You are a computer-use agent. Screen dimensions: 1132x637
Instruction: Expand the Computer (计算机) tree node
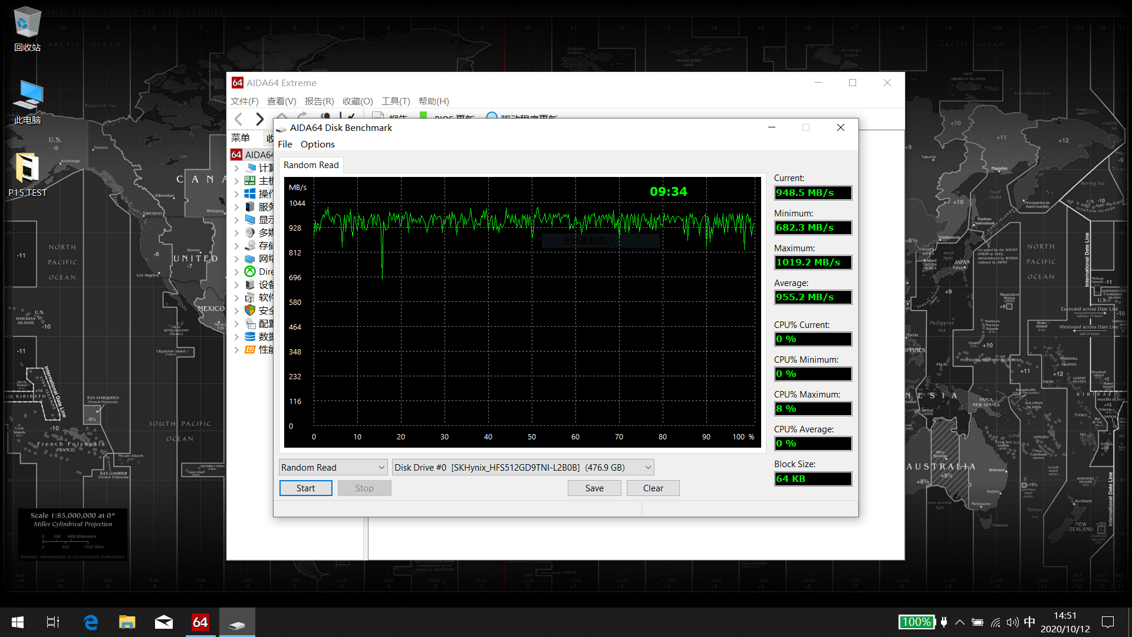pyautogui.click(x=236, y=168)
